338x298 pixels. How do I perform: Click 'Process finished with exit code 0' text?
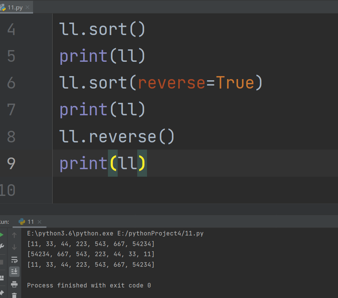click(x=89, y=285)
